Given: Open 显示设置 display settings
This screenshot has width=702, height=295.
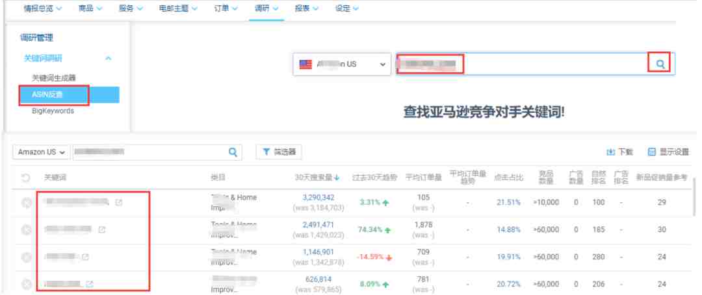Looking at the screenshot, I should 665,152.
